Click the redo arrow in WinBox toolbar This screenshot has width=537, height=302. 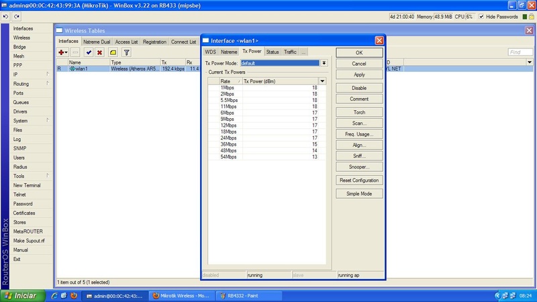coord(16,16)
